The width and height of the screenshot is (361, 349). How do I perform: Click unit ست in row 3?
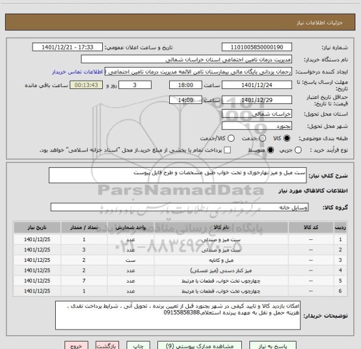[x=130, y=261]
